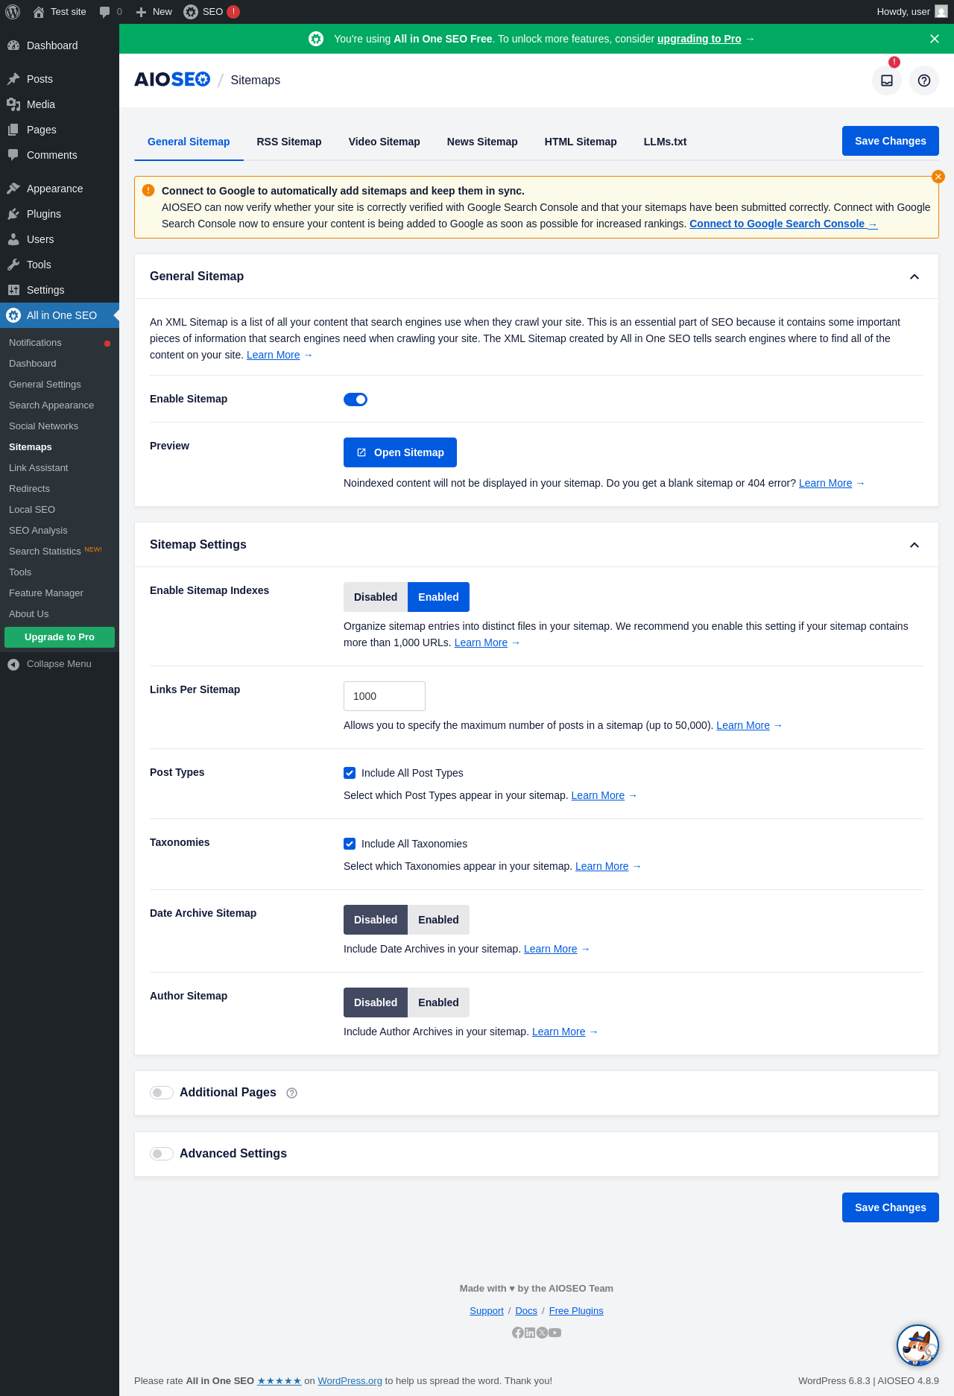Click the Additional Pages help tooltip icon
The image size is (954, 1396).
pyautogui.click(x=292, y=1093)
